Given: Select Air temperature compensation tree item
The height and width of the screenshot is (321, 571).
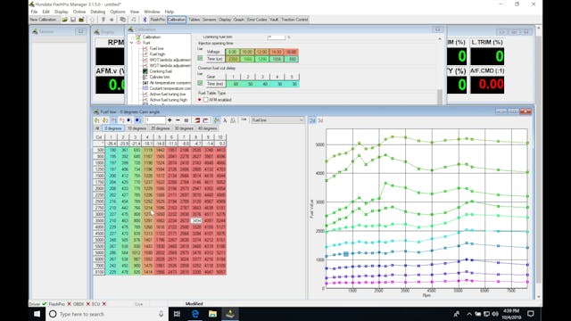Looking at the screenshot, I should (x=167, y=83).
